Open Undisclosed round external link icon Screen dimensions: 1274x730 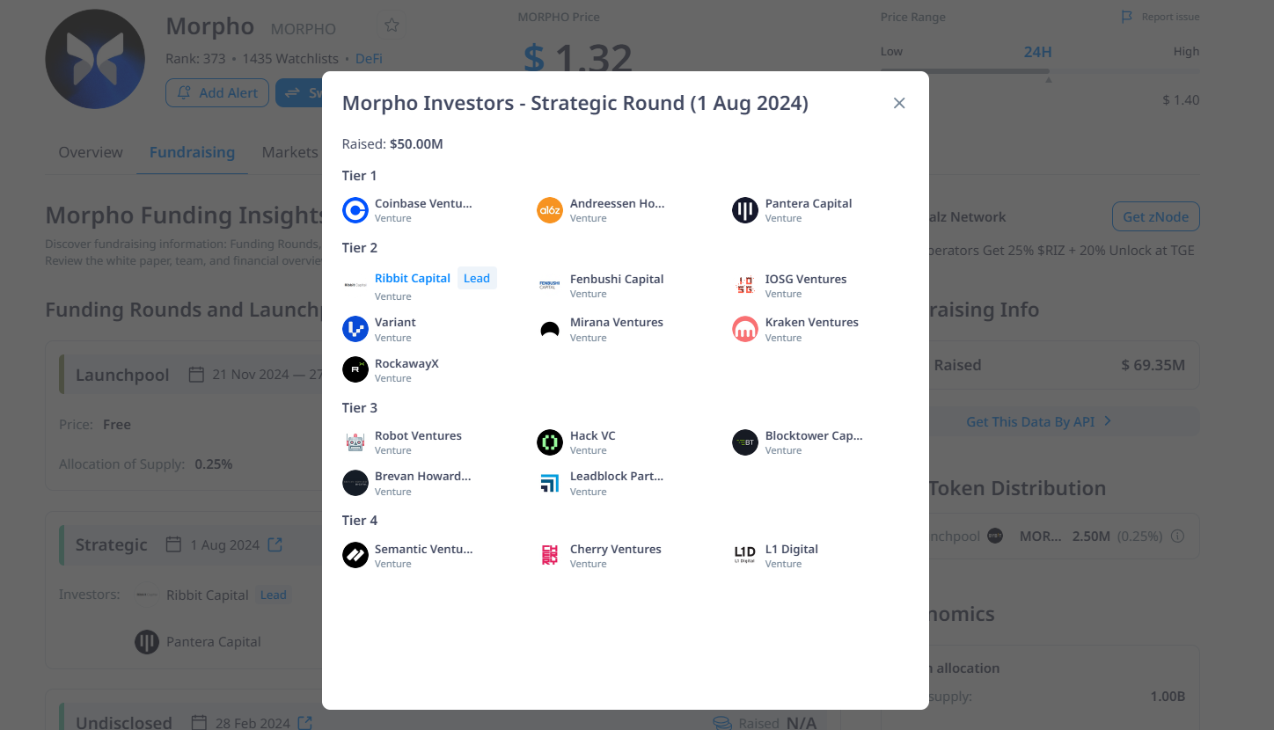(304, 723)
